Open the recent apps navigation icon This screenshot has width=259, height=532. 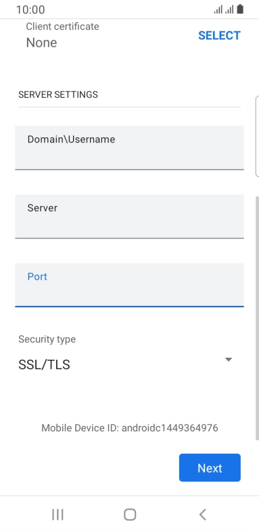click(x=57, y=514)
